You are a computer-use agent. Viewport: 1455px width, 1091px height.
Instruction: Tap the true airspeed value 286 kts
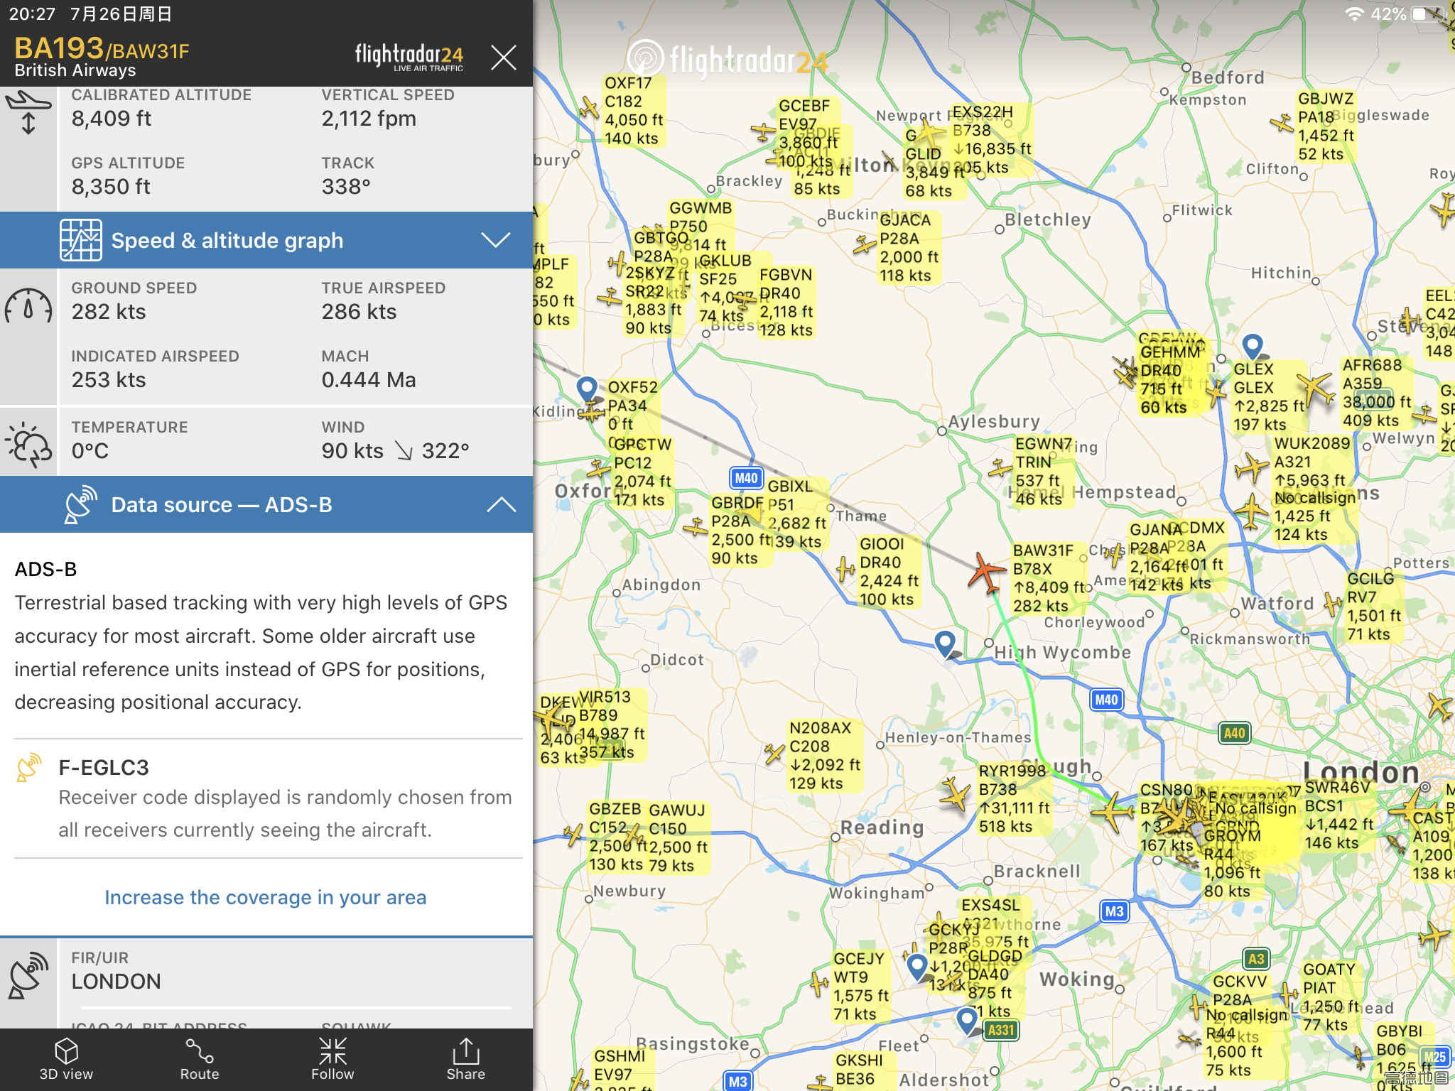coord(359,312)
